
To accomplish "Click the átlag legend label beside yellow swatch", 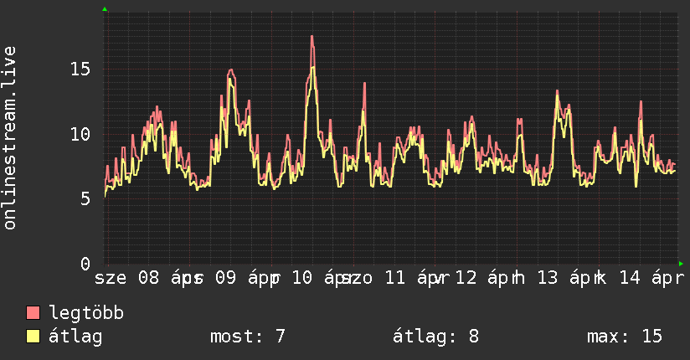I will click(75, 337).
